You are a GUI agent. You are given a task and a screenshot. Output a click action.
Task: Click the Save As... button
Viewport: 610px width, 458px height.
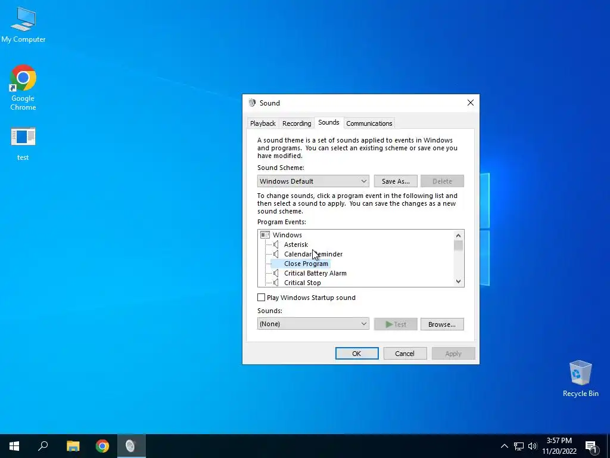click(x=396, y=181)
